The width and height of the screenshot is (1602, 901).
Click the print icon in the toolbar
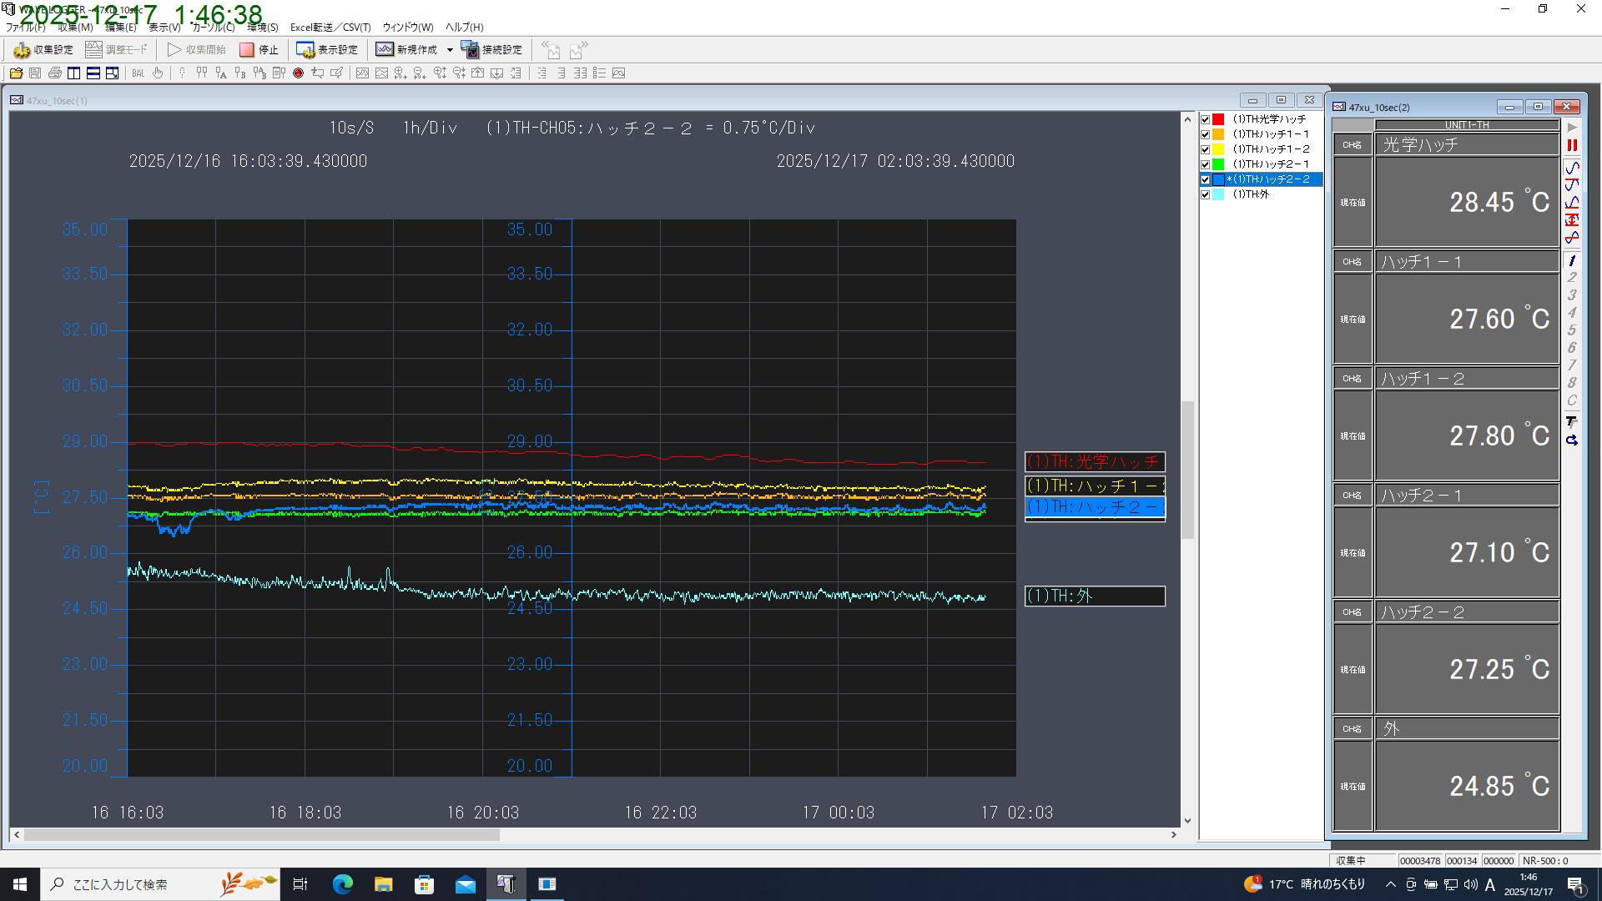point(53,73)
